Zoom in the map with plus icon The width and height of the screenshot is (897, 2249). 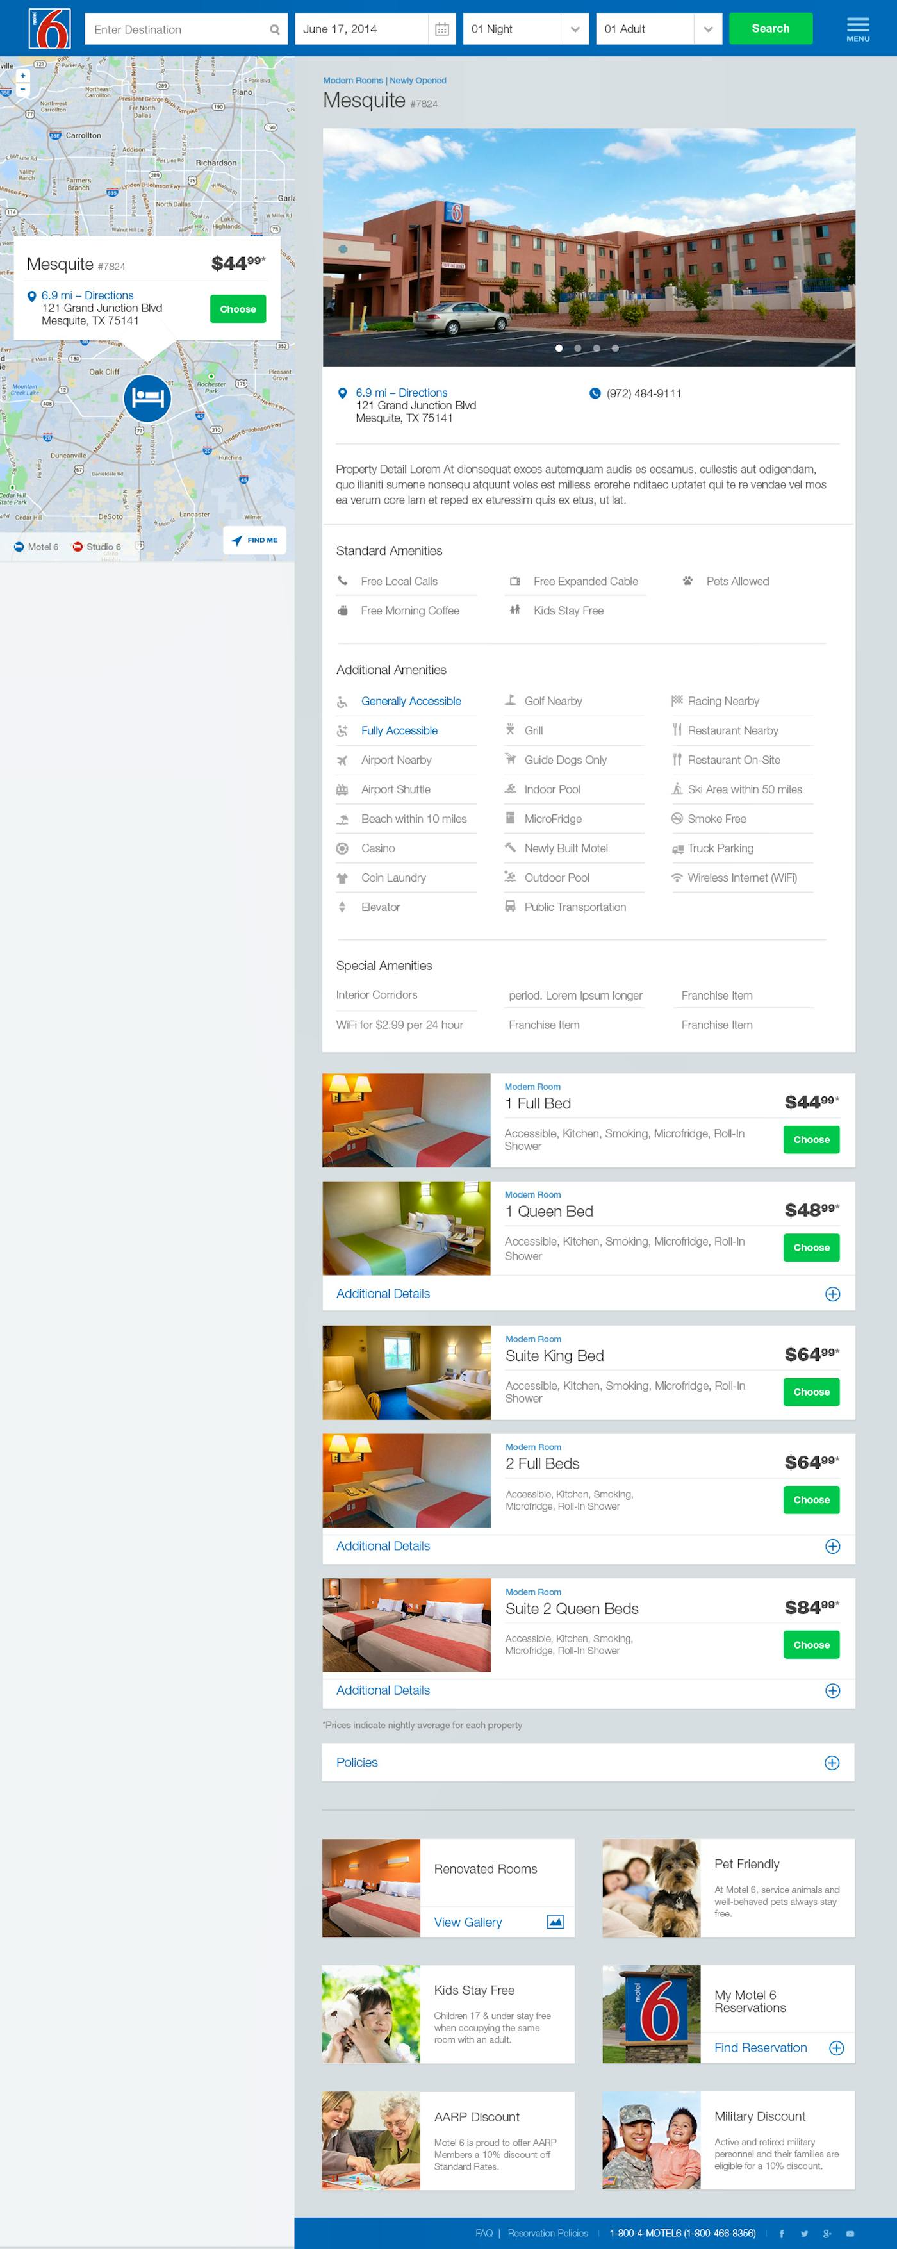click(x=22, y=76)
